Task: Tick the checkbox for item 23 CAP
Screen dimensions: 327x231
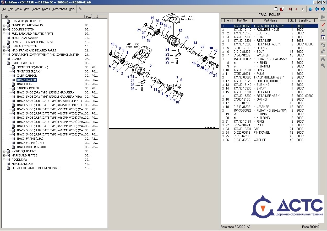Action: tap(223, 129)
